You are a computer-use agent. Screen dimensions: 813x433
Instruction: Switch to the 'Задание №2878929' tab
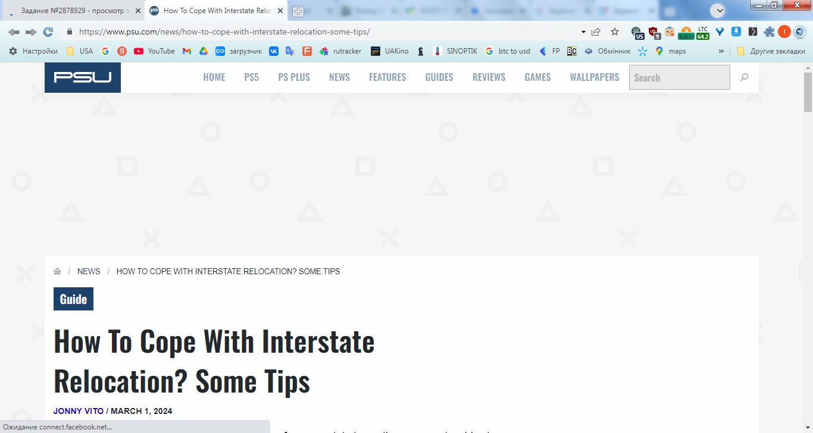72,11
